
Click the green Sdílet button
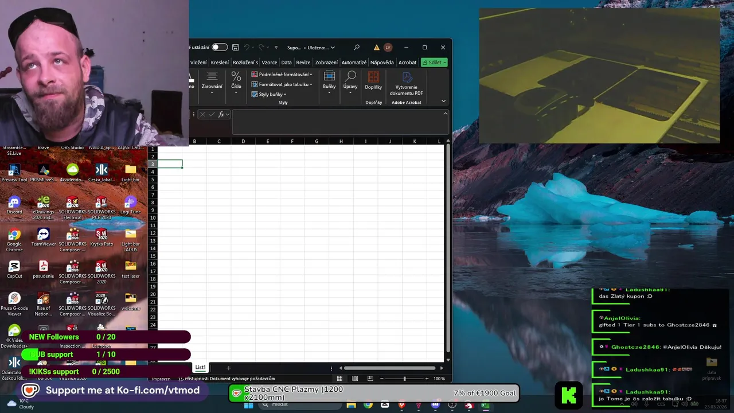(x=434, y=63)
